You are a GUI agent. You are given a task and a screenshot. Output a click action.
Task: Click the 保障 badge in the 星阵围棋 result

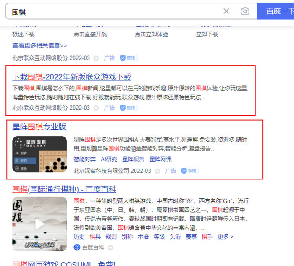pyautogui.click(x=190, y=171)
